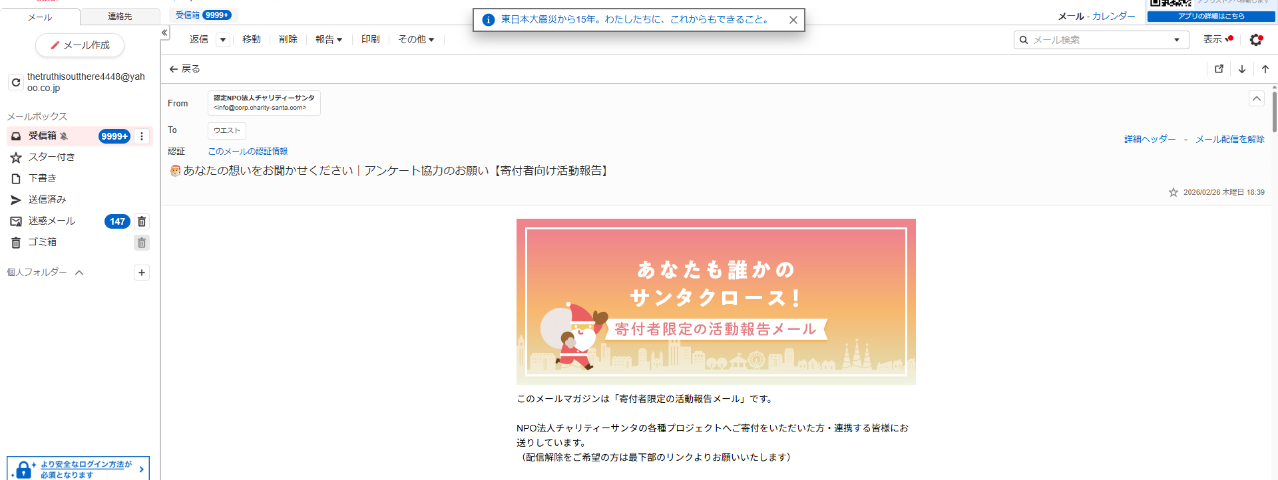Go to previous message up arrow
Viewport: 1278px width, 480px height.
pyautogui.click(x=1265, y=69)
